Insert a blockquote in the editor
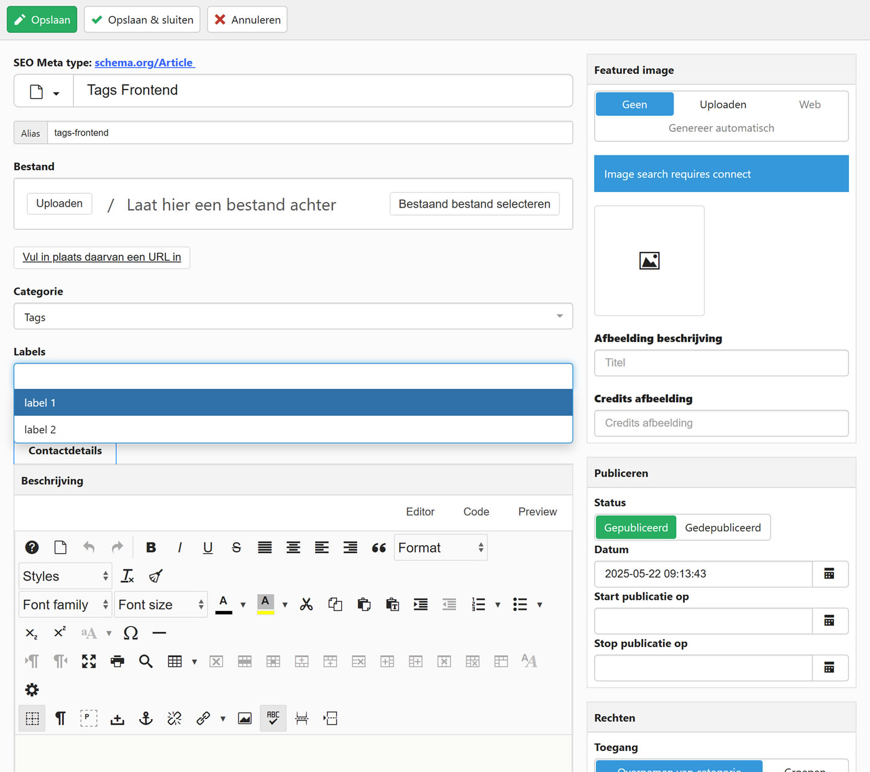The image size is (870, 772). [378, 548]
